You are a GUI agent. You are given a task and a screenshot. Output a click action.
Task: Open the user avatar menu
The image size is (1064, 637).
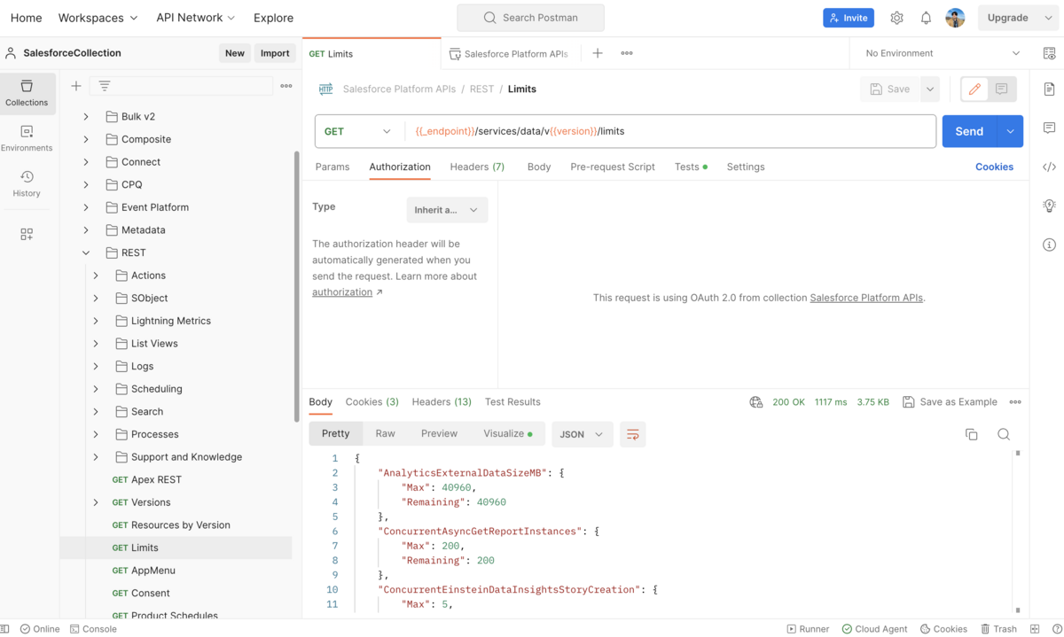(955, 18)
